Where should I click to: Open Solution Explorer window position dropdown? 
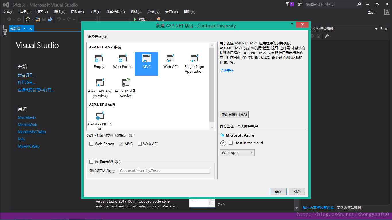tap(376, 29)
